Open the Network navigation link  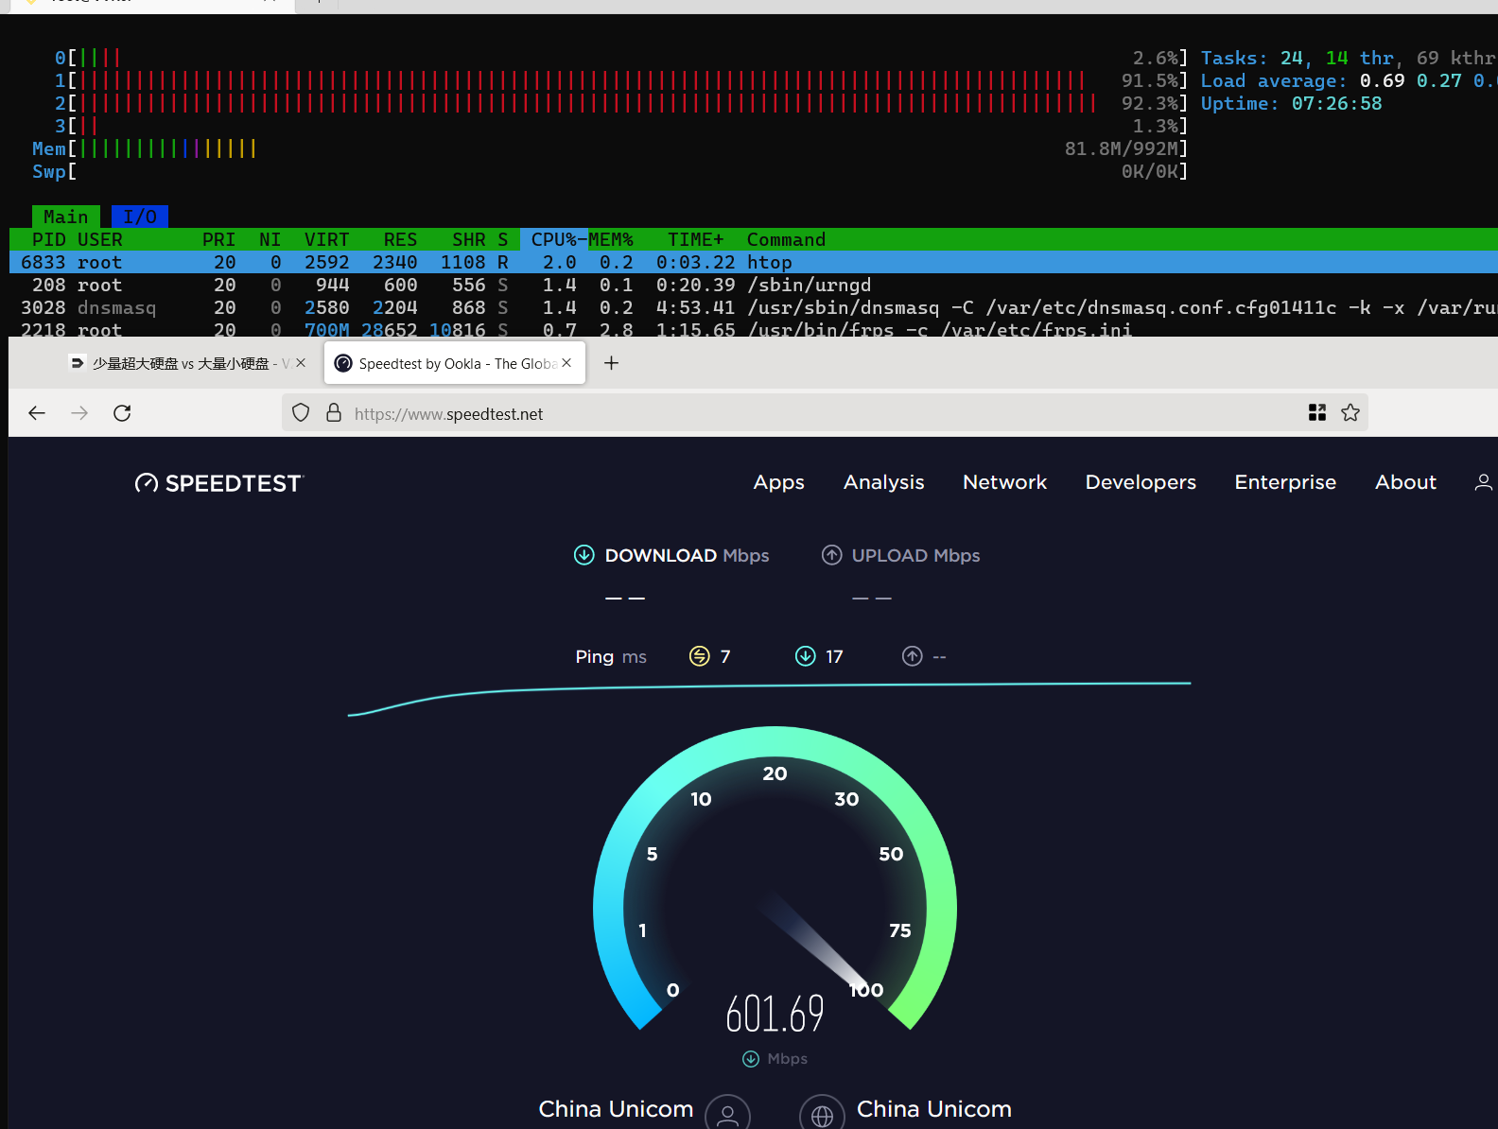[x=1004, y=482]
